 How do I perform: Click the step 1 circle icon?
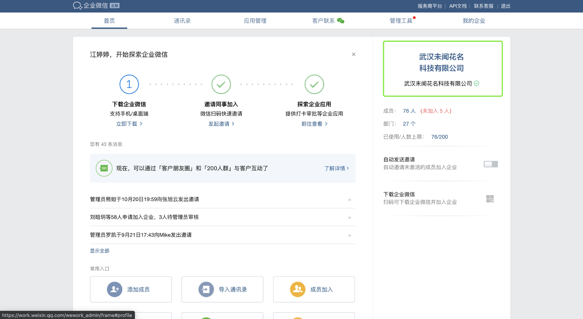[129, 84]
